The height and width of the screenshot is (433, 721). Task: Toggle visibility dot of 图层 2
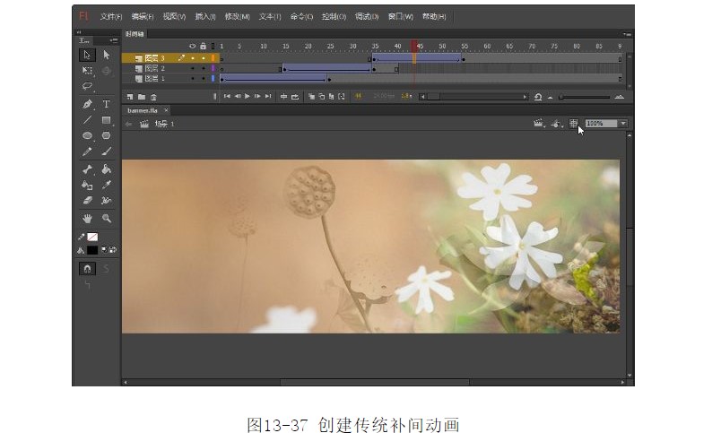[192, 68]
